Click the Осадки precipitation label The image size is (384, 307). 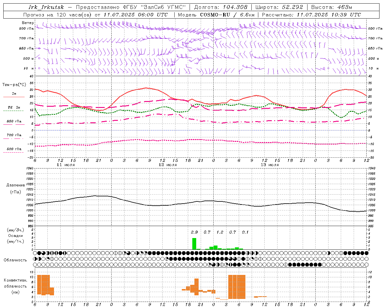tap(16, 236)
